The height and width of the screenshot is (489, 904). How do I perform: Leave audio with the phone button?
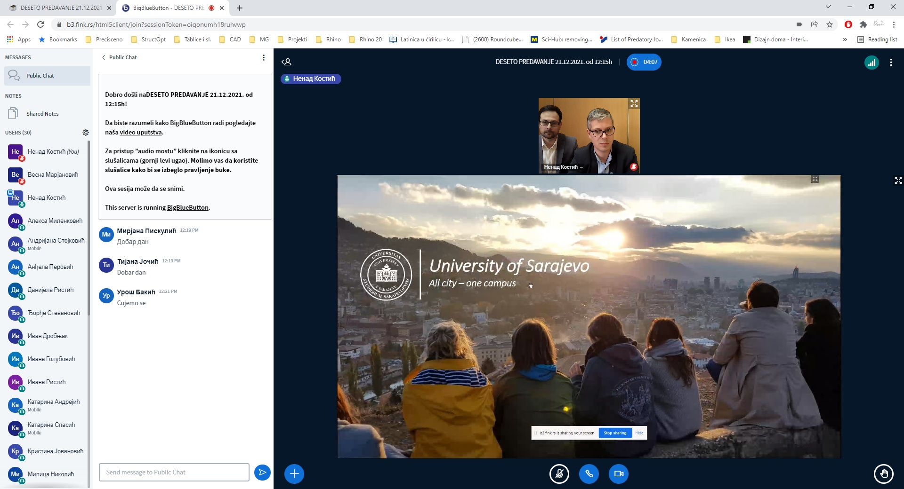(589, 473)
